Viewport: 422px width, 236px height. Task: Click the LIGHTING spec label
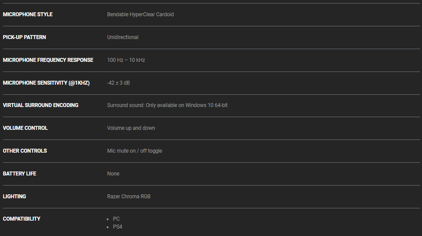pos(14,197)
